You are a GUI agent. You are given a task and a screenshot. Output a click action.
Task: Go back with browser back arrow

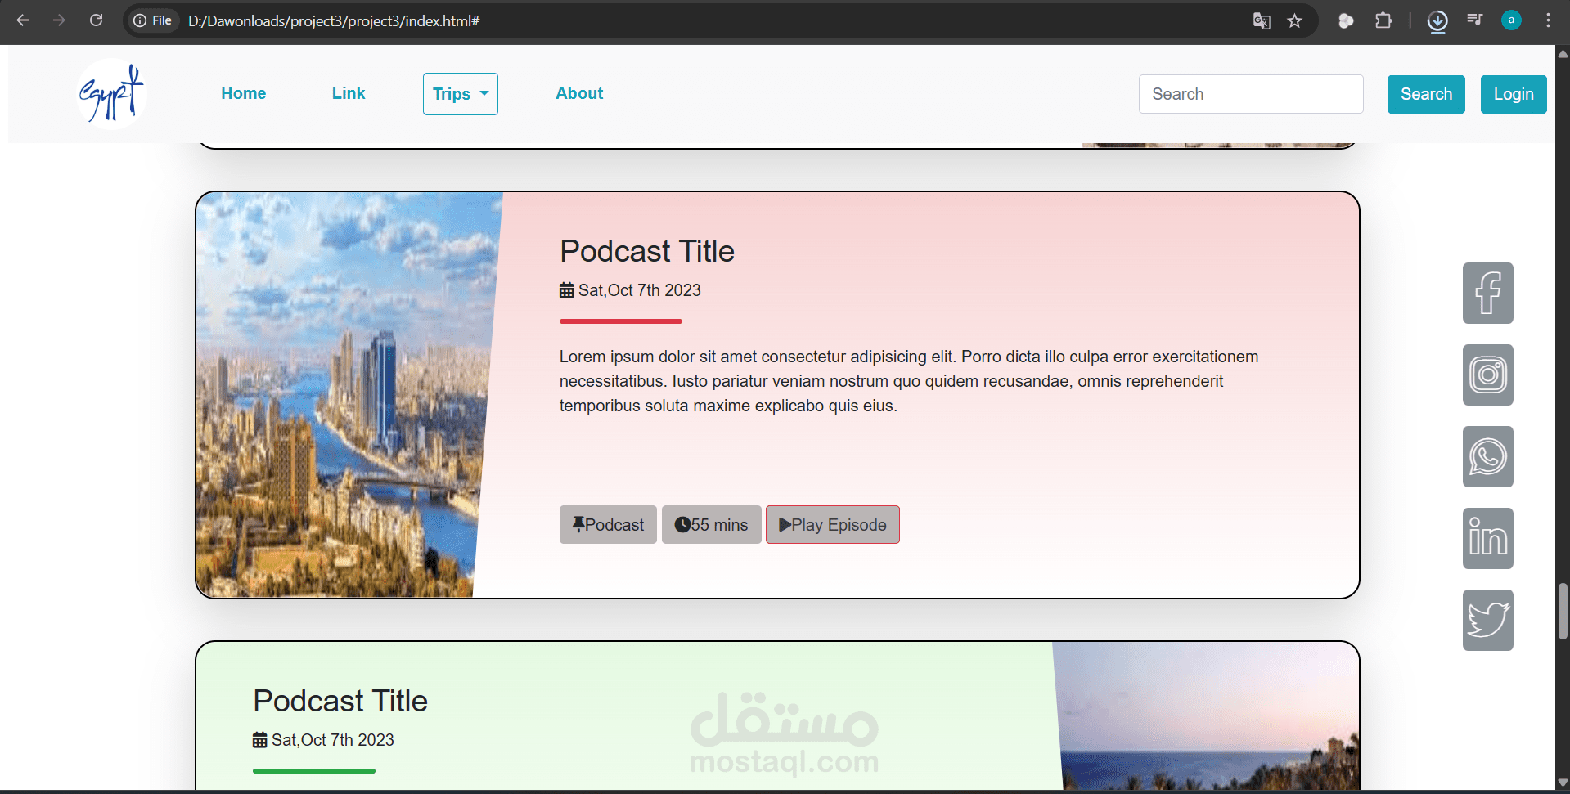[23, 20]
